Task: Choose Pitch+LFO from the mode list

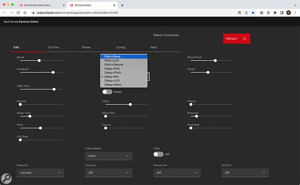Action: coord(124,60)
